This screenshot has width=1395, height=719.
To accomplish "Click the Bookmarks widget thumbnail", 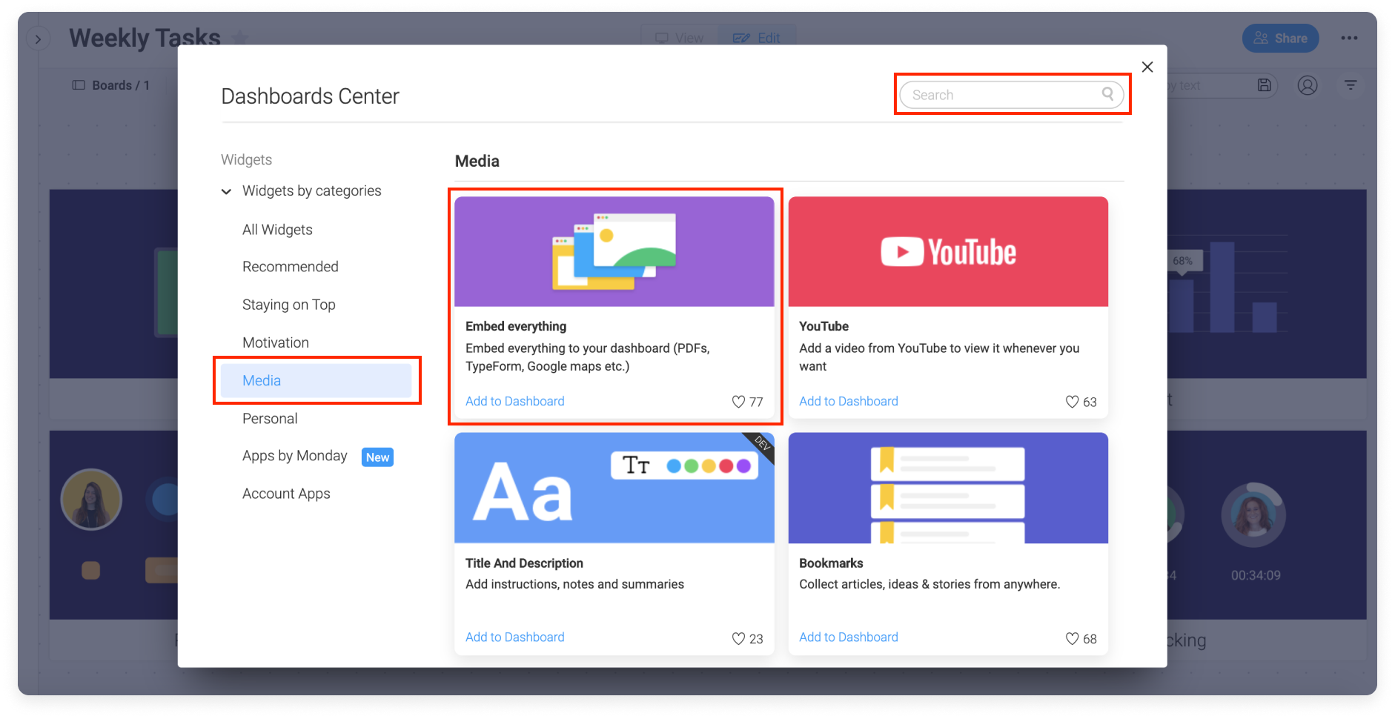I will click(948, 488).
